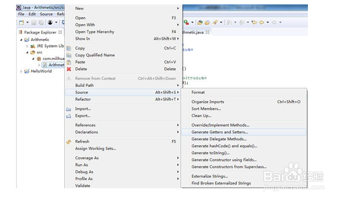The image size is (343, 199).
Task: Click the Paste clipboard icon
Action: coord(69,62)
